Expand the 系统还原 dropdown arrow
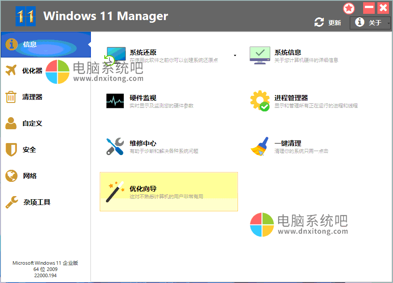393x283 pixels. 235,55
